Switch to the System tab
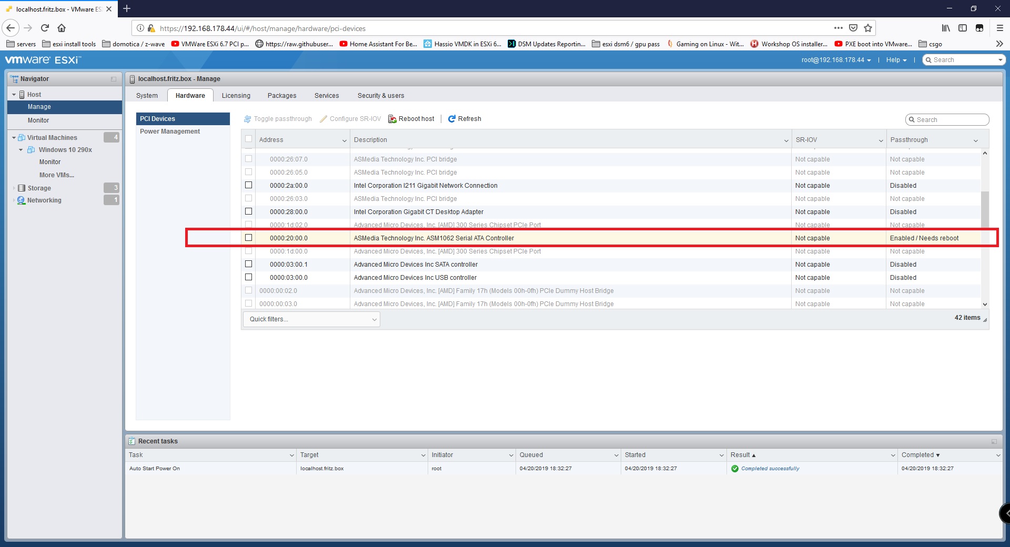Image resolution: width=1010 pixels, height=547 pixels. point(147,96)
